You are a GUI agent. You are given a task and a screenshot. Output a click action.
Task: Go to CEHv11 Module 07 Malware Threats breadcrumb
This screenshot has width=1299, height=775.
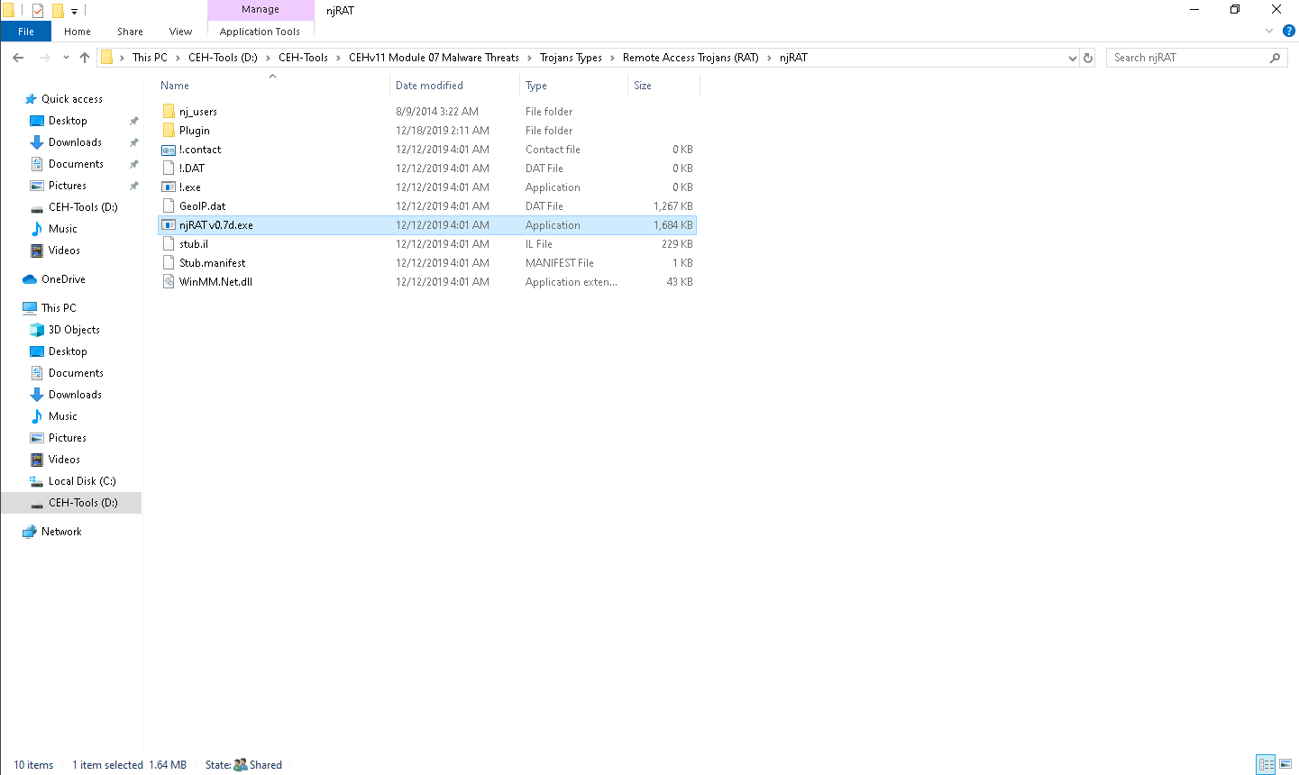pyautogui.click(x=434, y=58)
